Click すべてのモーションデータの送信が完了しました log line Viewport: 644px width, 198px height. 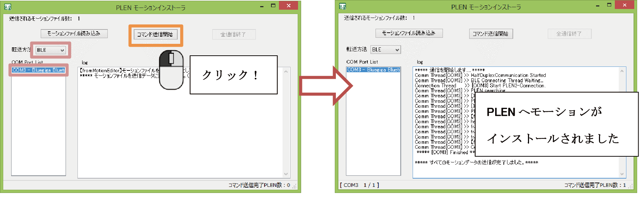(x=476, y=162)
